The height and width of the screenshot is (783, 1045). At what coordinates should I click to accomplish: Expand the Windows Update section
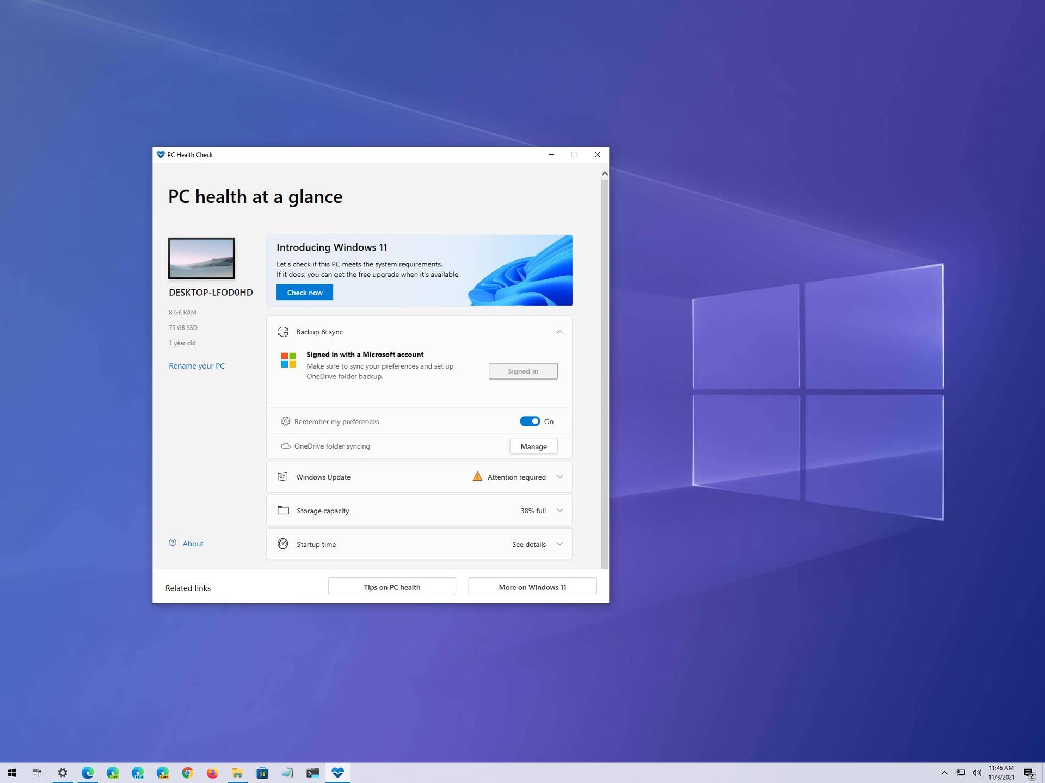(560, 477)
